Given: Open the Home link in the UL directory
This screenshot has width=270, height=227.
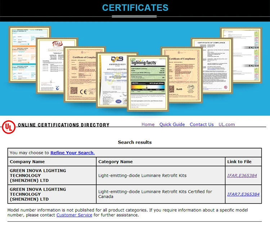Looking at the screenshot, I should pos(148,124).
